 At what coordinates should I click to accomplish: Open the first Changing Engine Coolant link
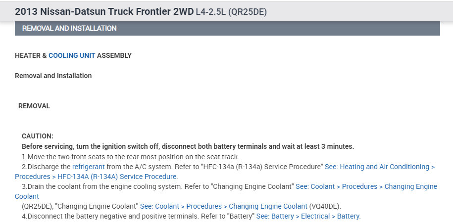click(x=366, y=187)
